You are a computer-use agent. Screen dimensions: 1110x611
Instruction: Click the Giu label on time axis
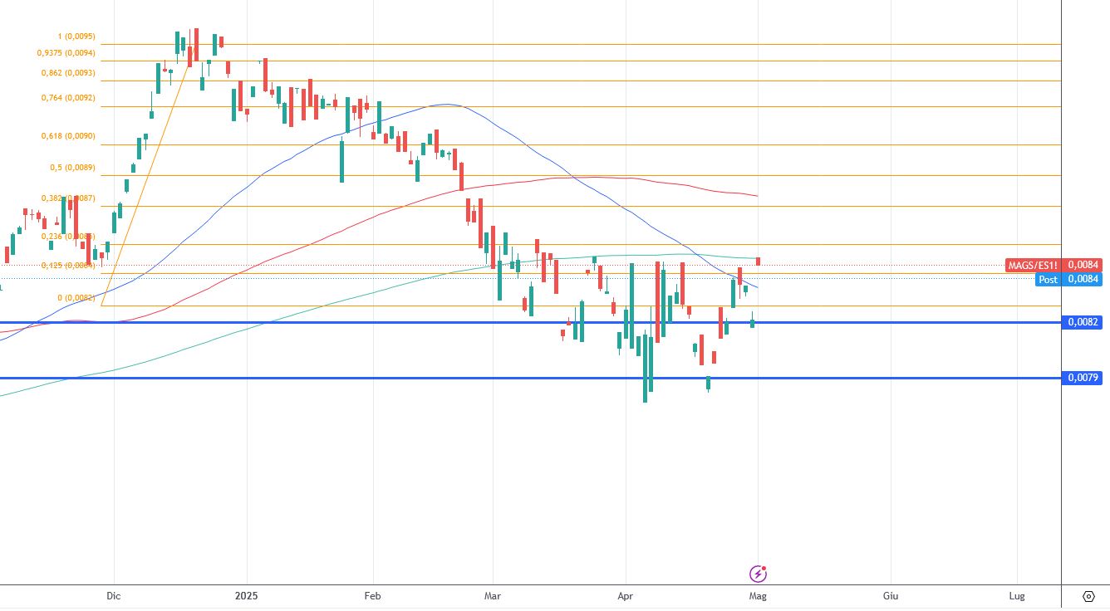coord(890,596)
